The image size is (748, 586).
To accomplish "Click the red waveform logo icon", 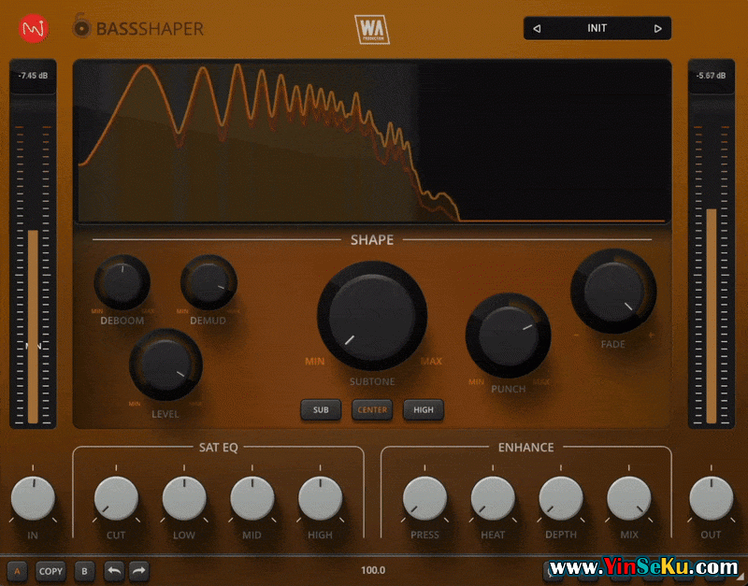I will [32, 28].
